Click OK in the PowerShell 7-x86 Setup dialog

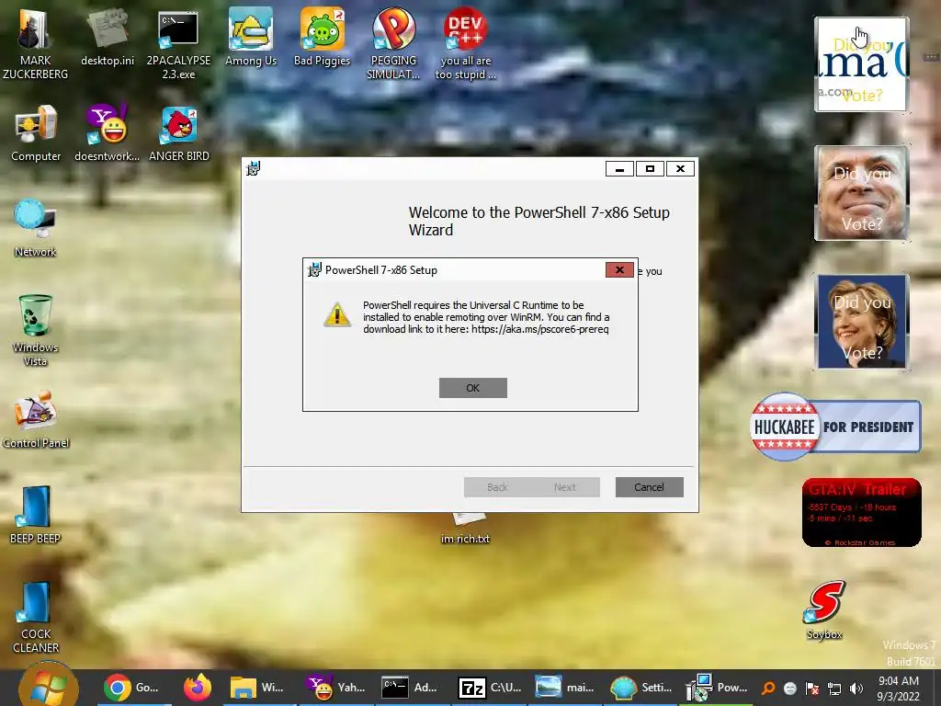tap(473, 388)
